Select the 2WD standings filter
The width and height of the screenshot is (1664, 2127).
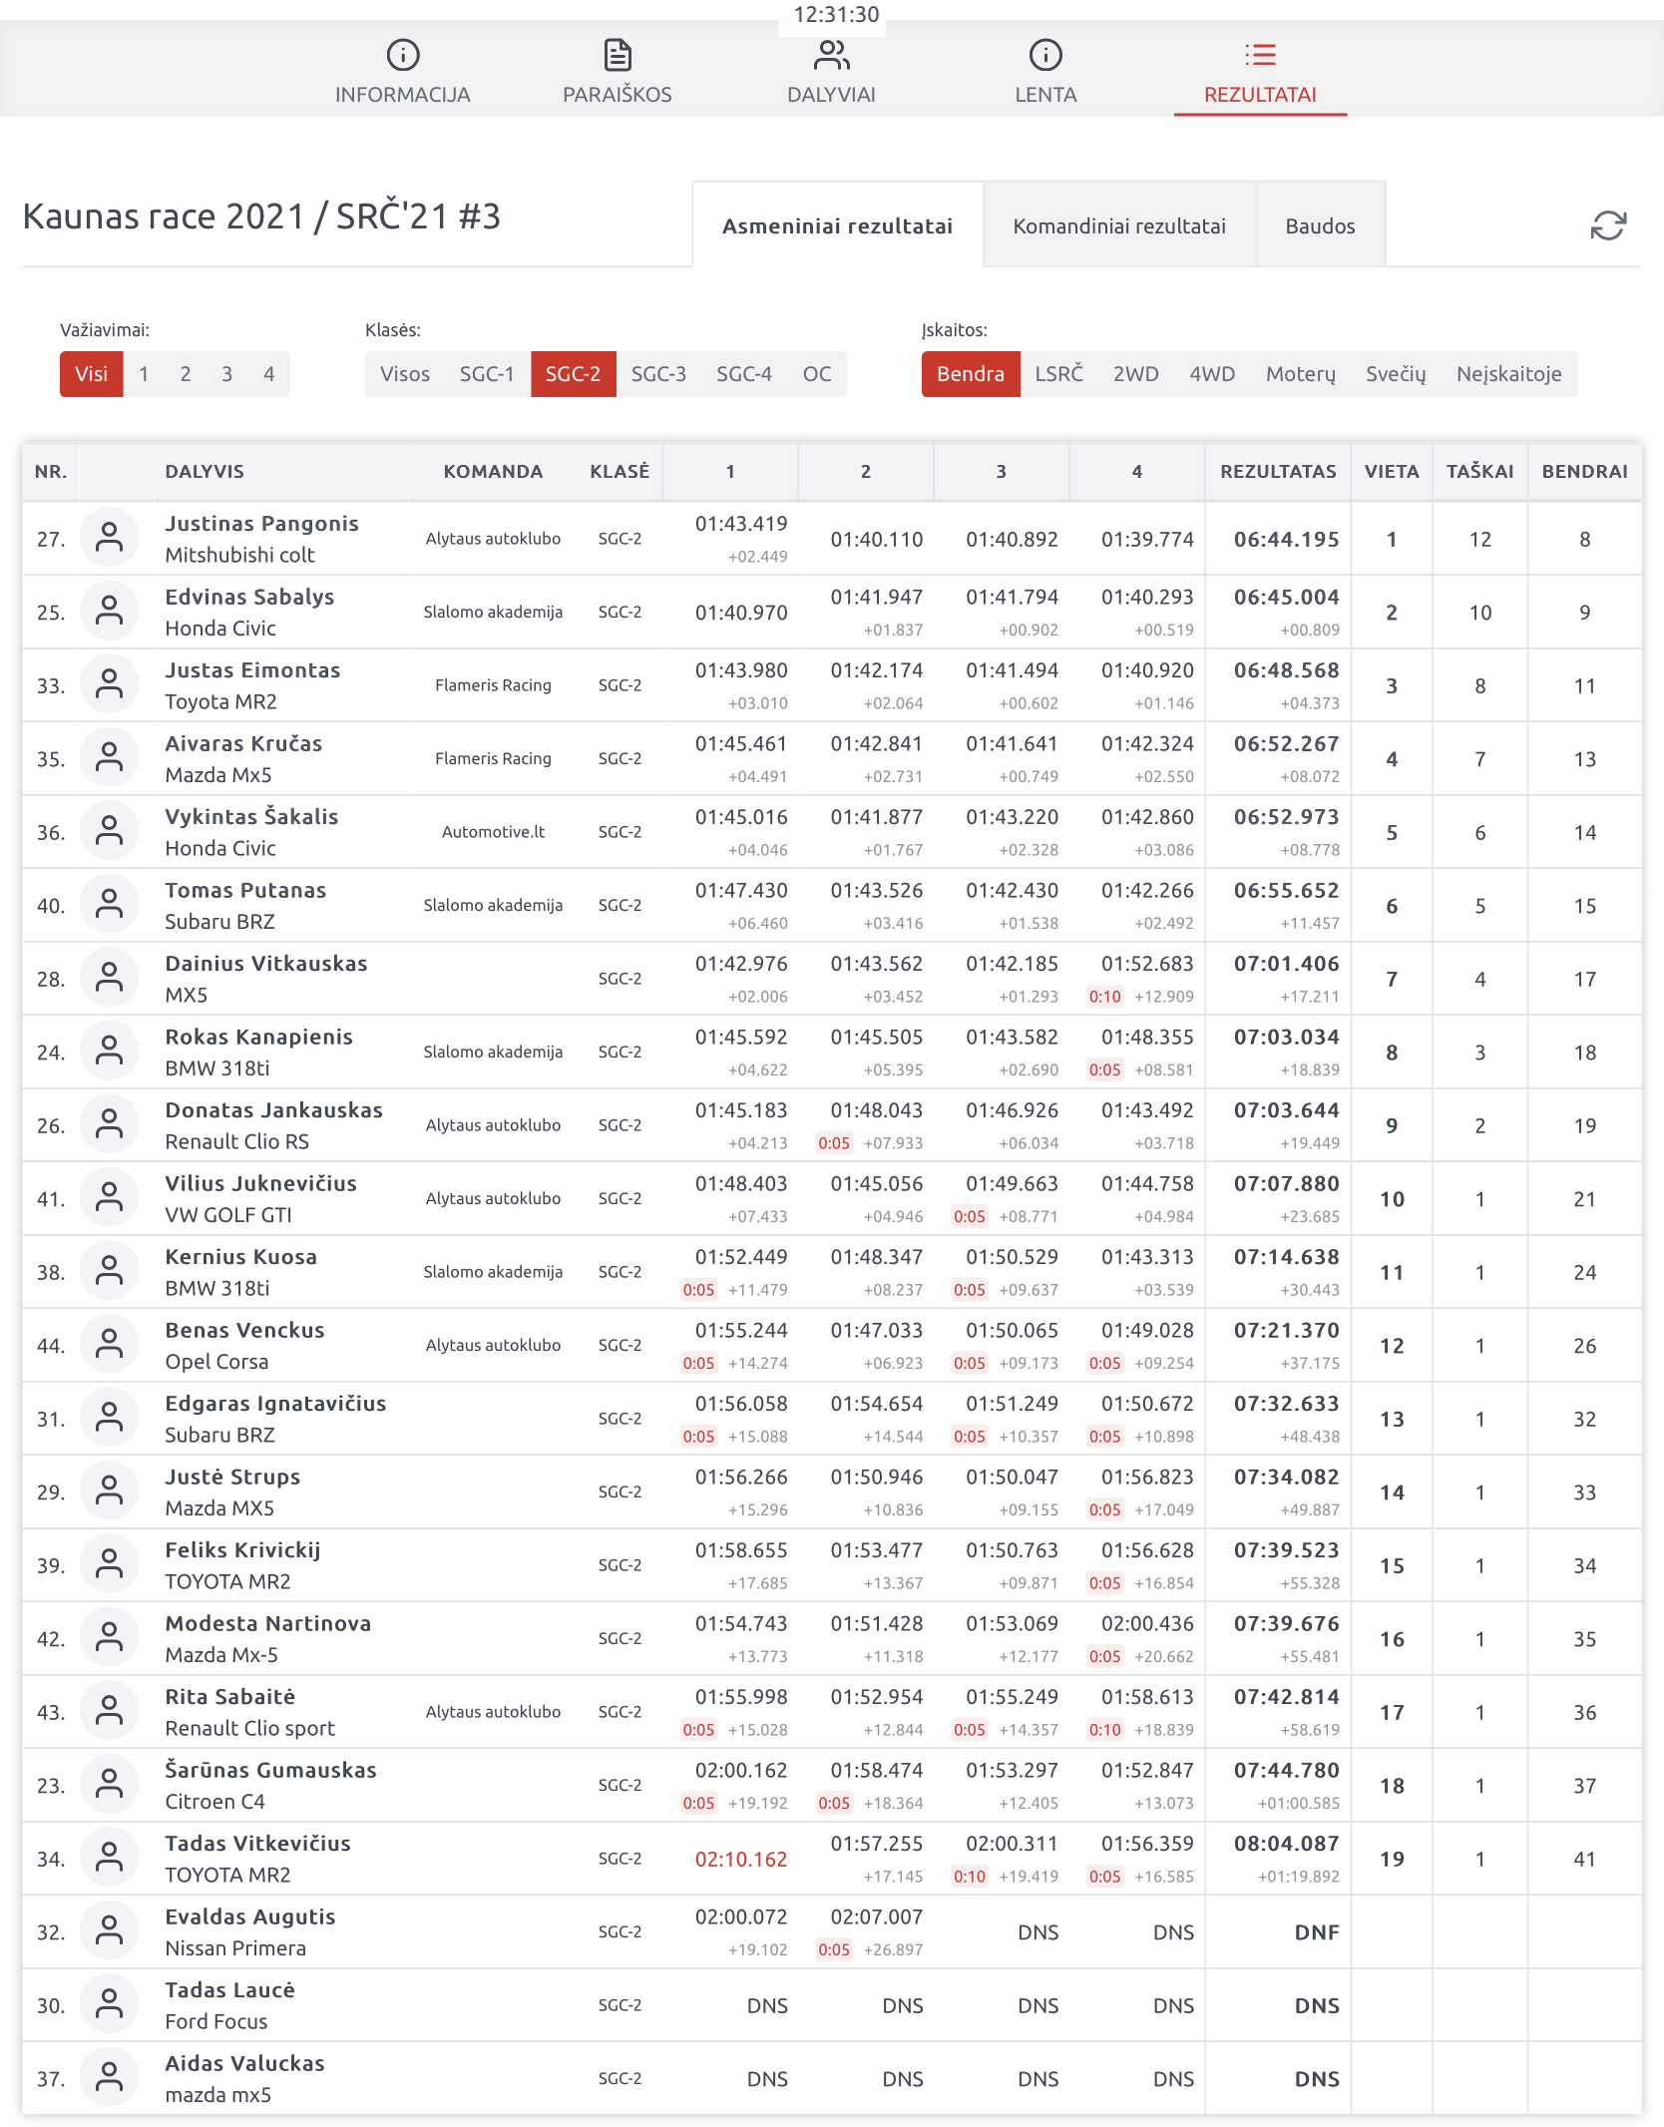pyautogui.click(x=1136, y=374)
